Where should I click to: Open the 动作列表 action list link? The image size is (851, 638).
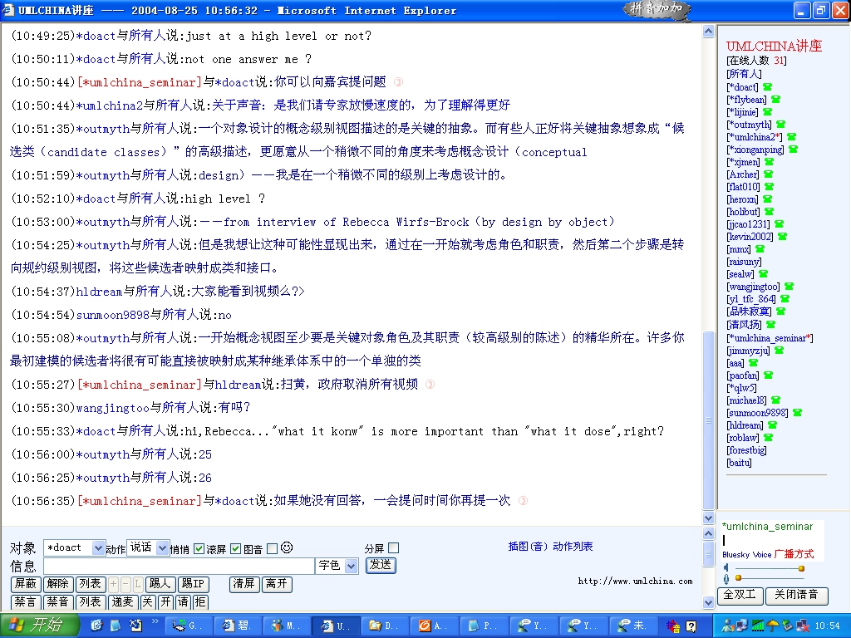(x=573, y=547)
